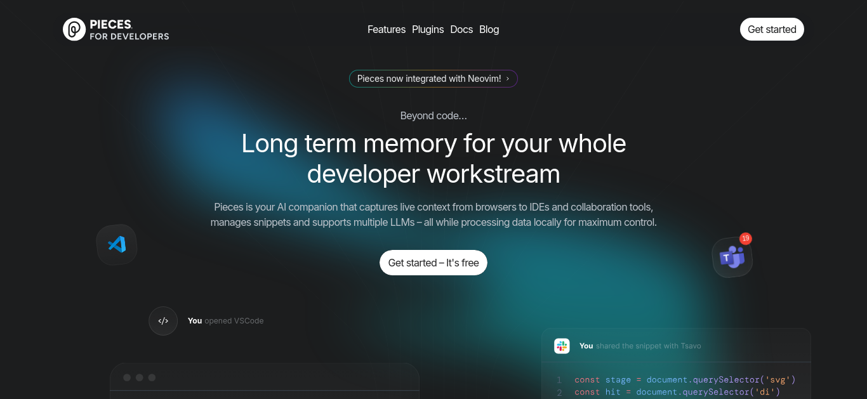The height and width of the screenshot is (399, 867).
Task: Click the paragraph starting 'Pieces is your AI companion'
Action: tap(433, 215)
